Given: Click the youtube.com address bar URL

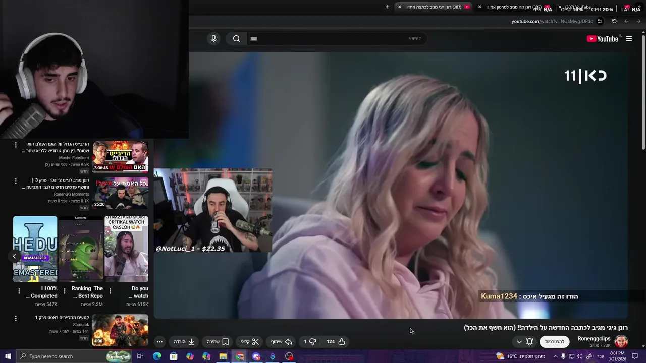Looking at the screenshot, I should click(552, 21).
